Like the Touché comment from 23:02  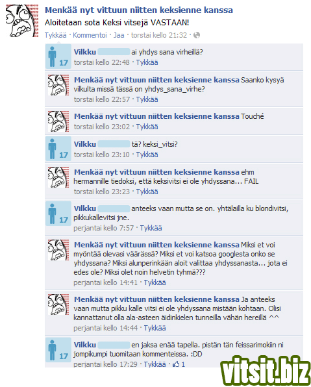pyautogui.click(x=147, y=127)
